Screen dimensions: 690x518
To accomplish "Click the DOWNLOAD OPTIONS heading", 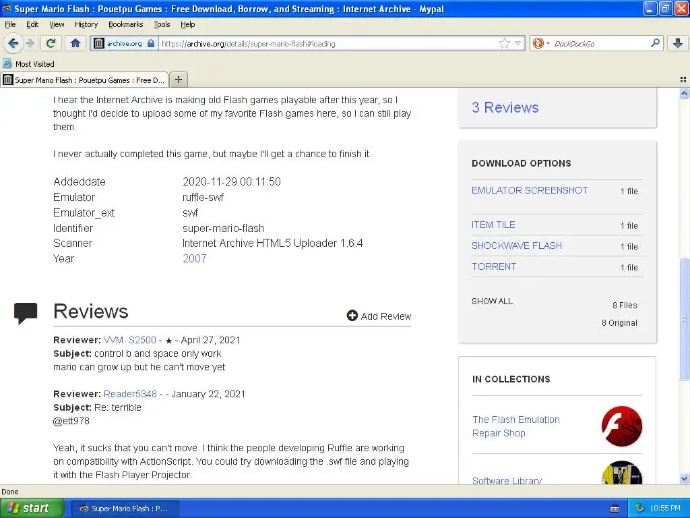I will click(x=521, y=163).
